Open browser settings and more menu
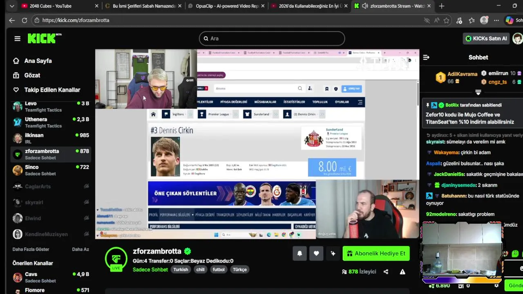Screen dimensions: 523x294 496,20
